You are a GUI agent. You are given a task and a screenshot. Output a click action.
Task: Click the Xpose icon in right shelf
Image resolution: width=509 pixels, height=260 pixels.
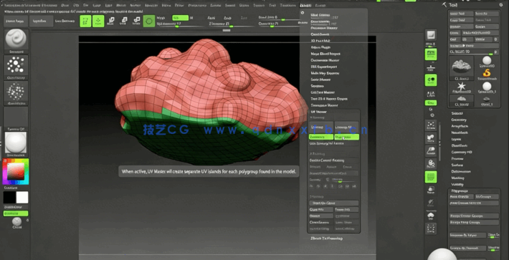431,228
